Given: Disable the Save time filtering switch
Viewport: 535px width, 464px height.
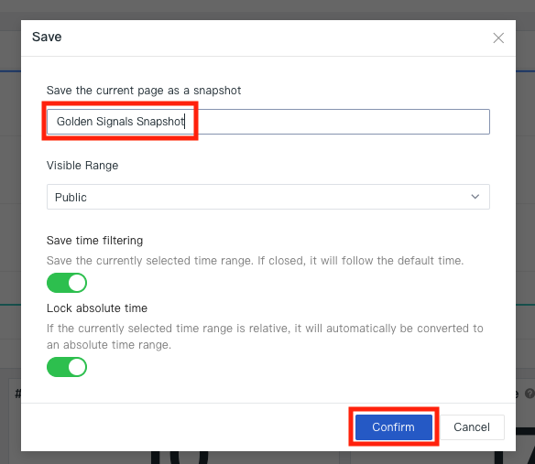Looking at the screenshot, I should click(67, 283).
